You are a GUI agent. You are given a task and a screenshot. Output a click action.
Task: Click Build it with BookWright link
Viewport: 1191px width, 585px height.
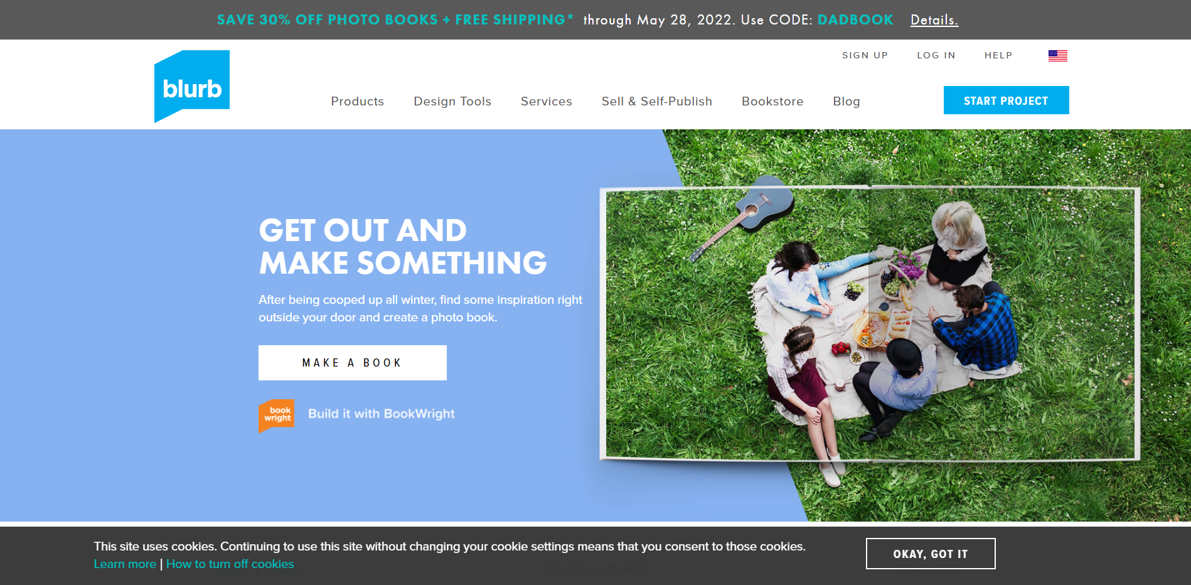pyautogui.click(x=382, y=414)
